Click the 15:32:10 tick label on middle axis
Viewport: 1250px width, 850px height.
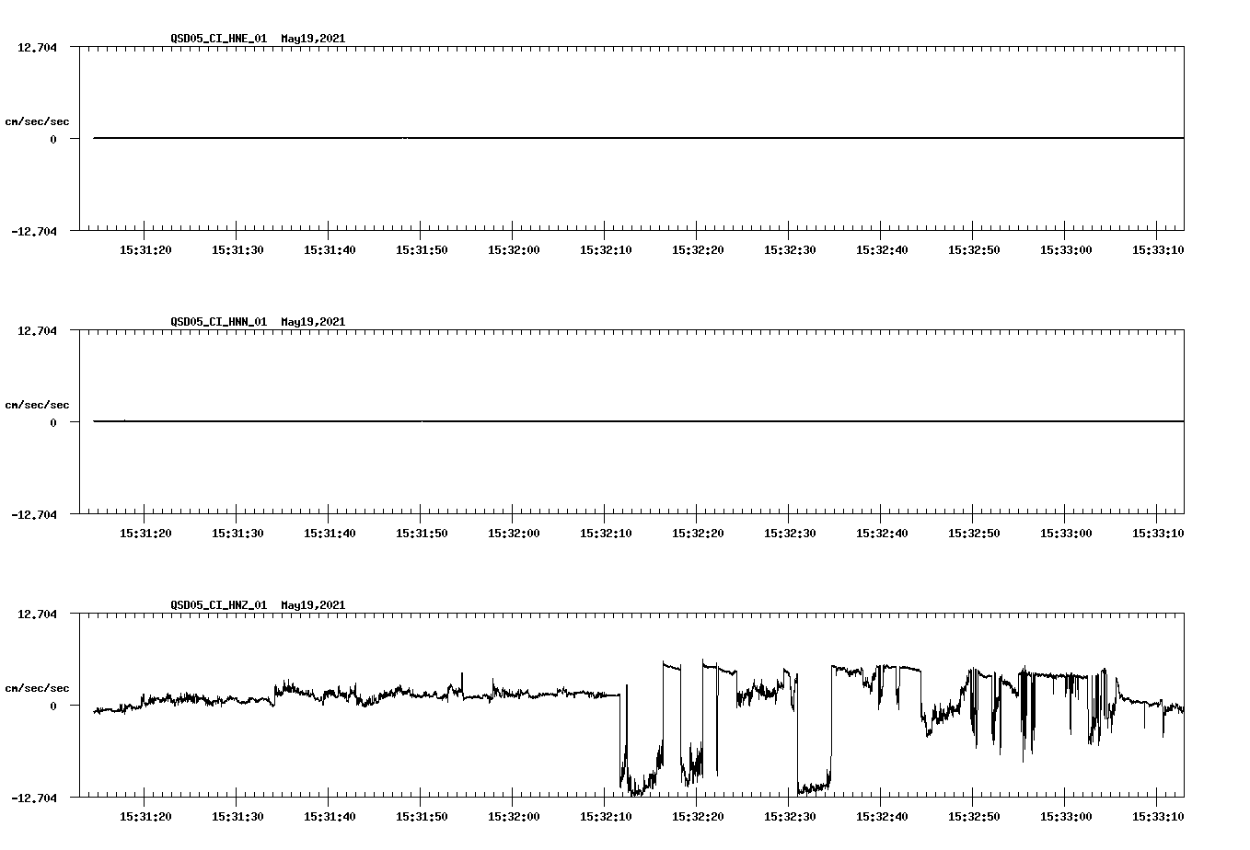click(x=605, y=531)
